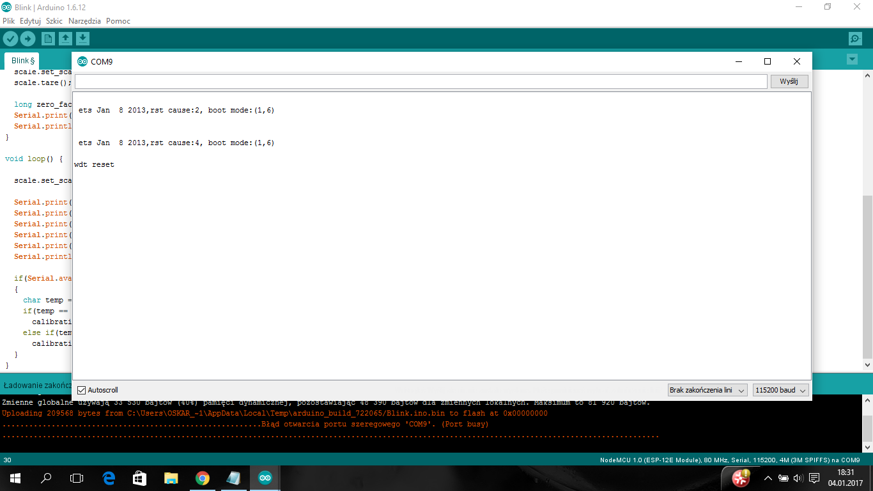Click the editor's vertical scrollbar thumb
This screenshot has width=873, height=491.
[x=867, y=277]
